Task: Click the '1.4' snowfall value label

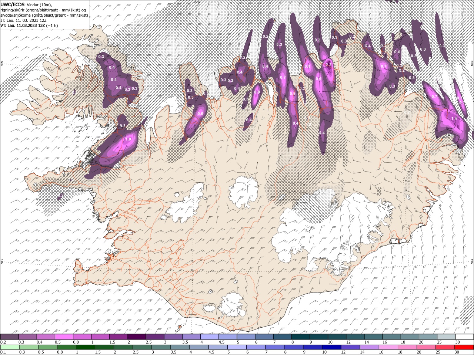Action: pyautogui.click(x=454, y=118)
